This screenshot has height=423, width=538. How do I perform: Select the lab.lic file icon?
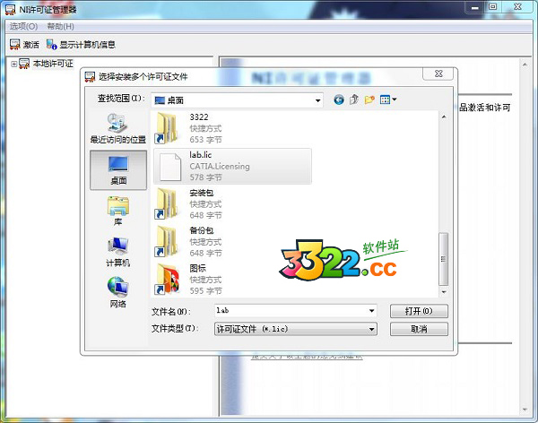click(x=170, y=167)
